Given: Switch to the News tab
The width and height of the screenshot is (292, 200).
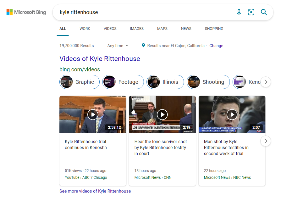Looking at the screenshot, I should click(186, 29).
